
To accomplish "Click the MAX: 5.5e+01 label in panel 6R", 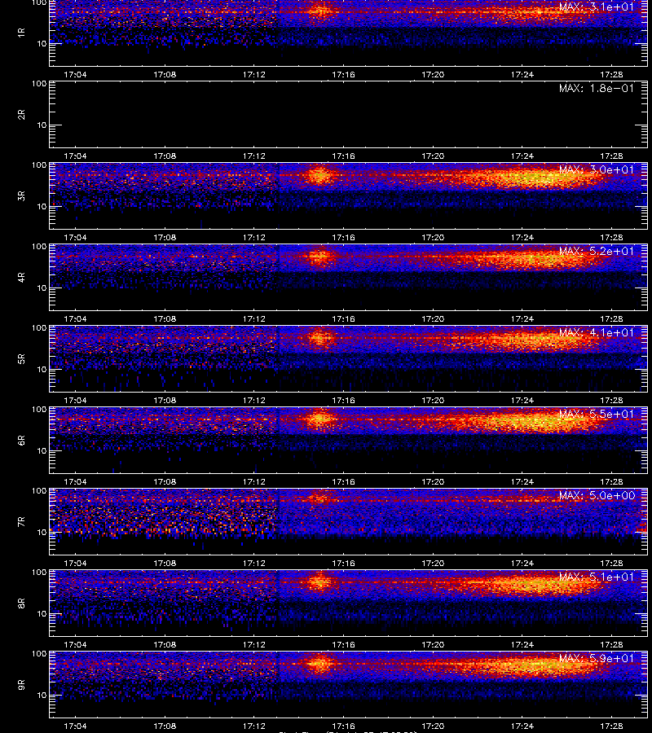I will coord(597,414).
